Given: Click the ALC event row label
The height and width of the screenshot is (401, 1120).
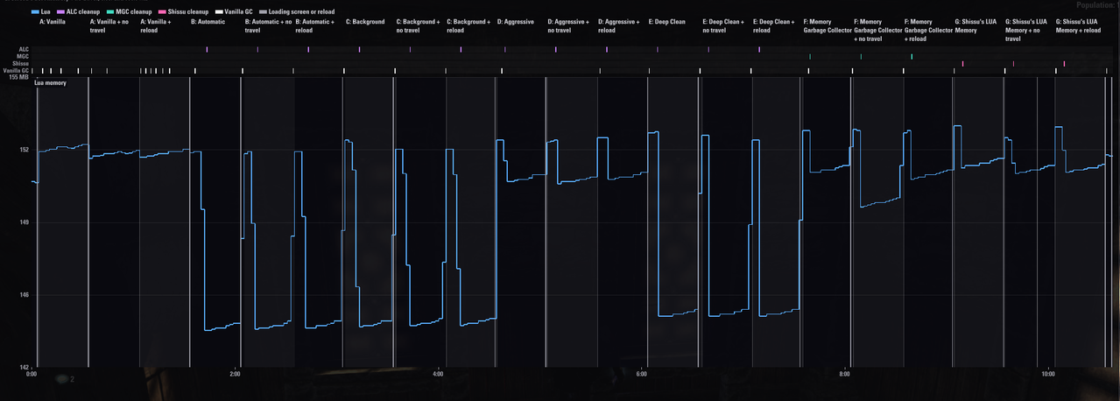Looking at the screenshot, I should [x=23, y=49].
